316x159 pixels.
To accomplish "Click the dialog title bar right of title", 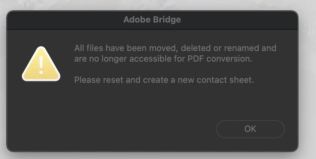I will pyautogui.click(x=238, y=20).
